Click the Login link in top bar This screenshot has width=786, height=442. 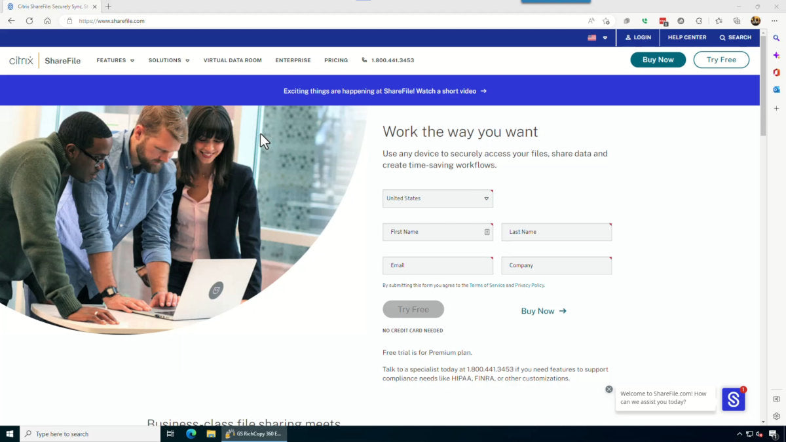(x=638, y=37)
